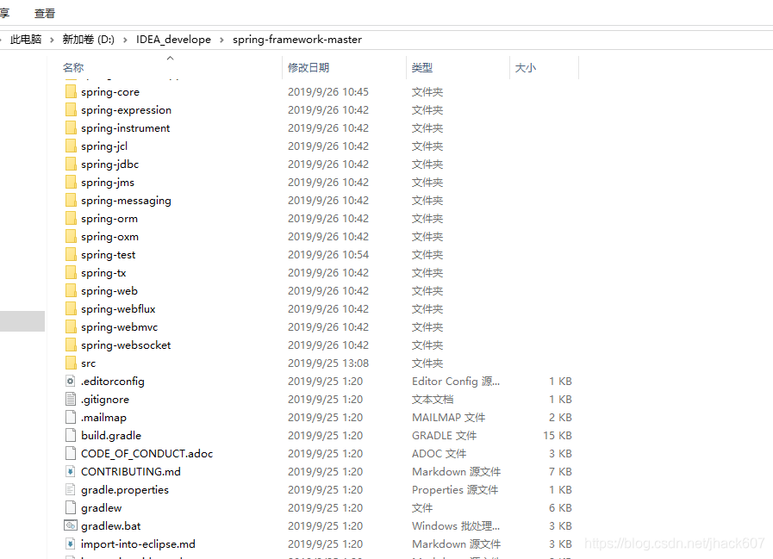Select the gradle.properties file name
Screen dimensions: 773x559
(x=125, y=490)
